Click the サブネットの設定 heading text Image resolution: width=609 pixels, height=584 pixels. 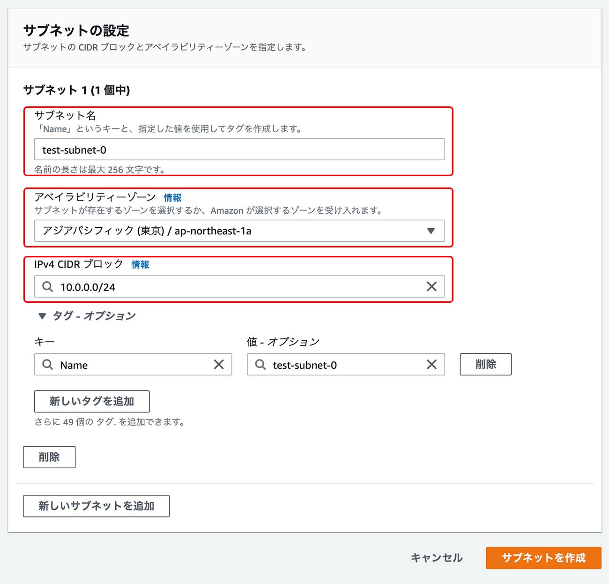click(76, 30)
